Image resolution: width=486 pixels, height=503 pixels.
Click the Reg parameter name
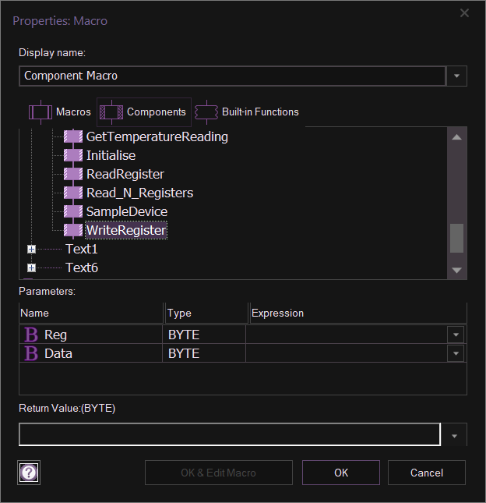tap(56, 335)
